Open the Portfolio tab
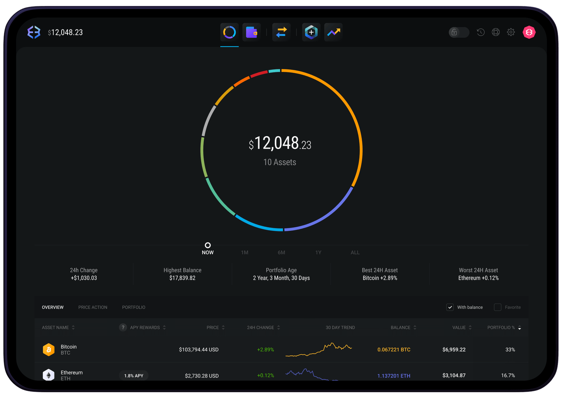The height and width of the screenshot is (398, 563). 133,307
